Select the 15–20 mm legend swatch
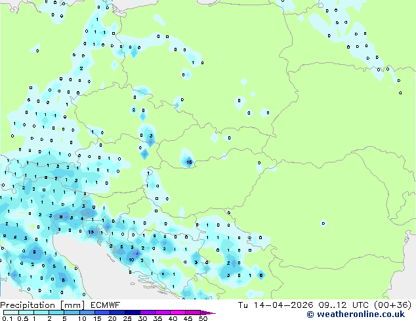Screen dimensions: 416x321 [102, 312]
